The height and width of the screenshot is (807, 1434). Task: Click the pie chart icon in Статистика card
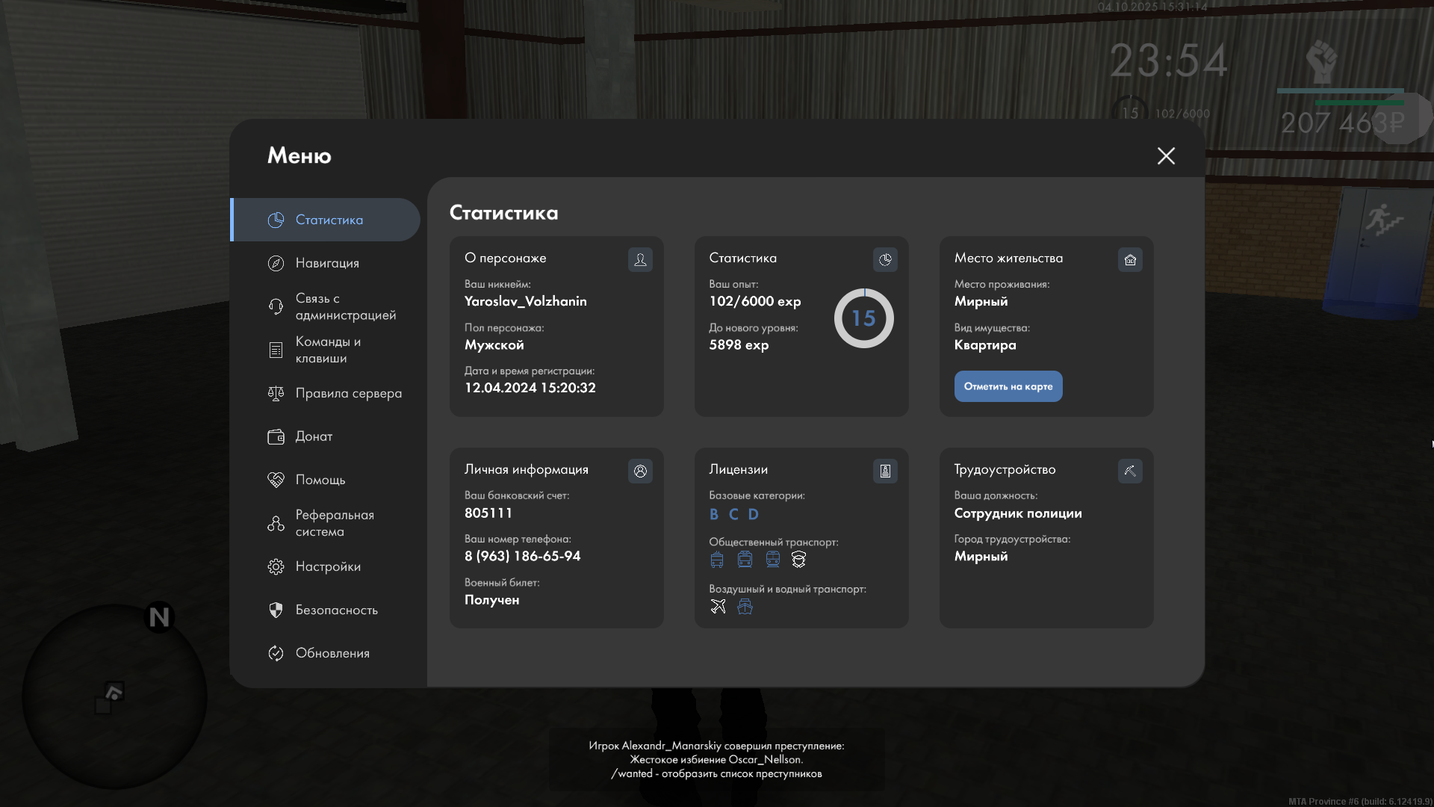point(885,259)
